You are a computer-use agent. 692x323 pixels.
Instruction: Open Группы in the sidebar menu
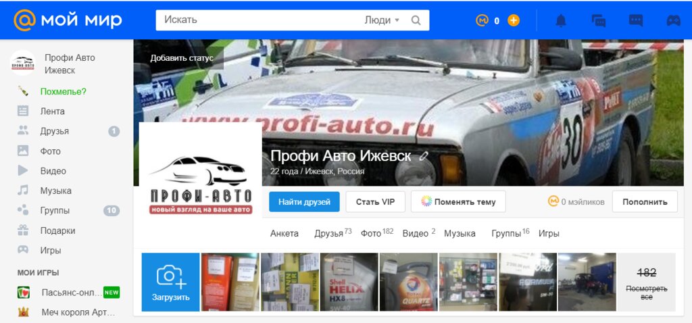click(x=55, y=211)
